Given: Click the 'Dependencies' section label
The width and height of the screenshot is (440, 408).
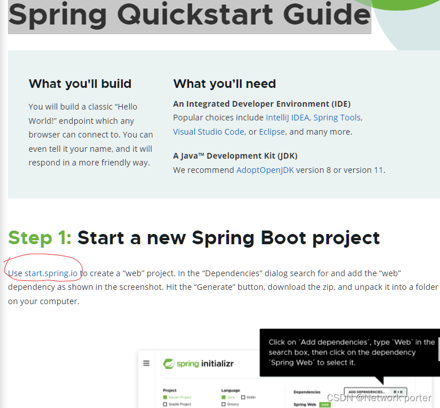Looking at the screenshot, I should coord(307,392).
